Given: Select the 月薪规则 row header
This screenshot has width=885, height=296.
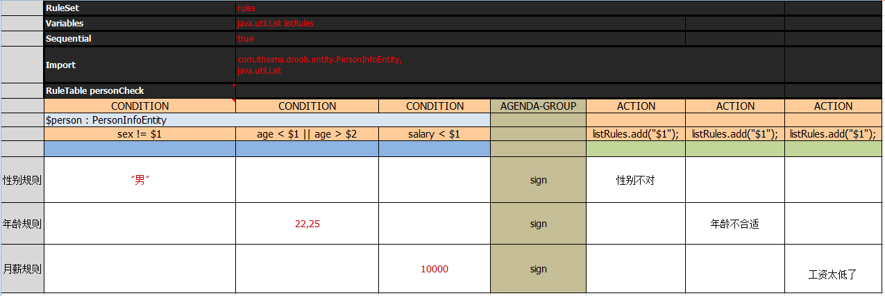Looking at the screenshot, I should click(22, 269).
